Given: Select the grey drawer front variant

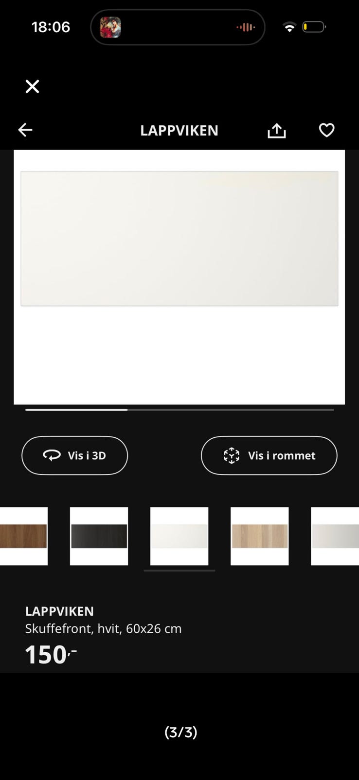Looking at the screenshot, I should (x=335, y=536).
